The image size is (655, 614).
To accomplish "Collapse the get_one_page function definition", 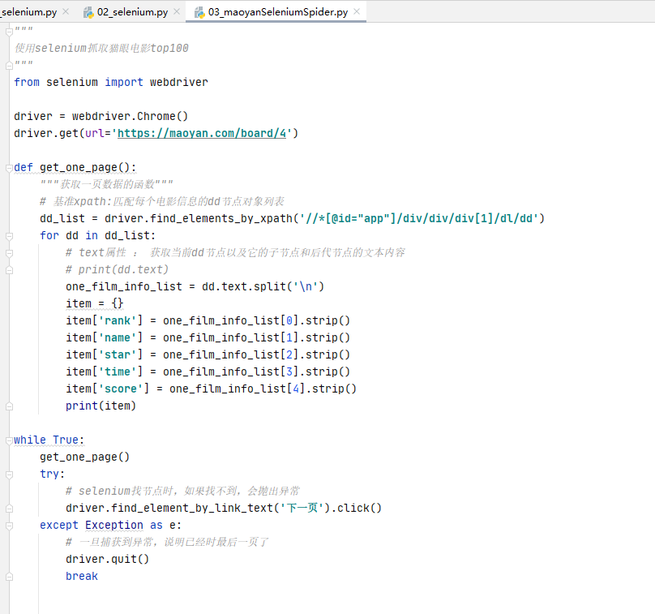I will point(9,168).
